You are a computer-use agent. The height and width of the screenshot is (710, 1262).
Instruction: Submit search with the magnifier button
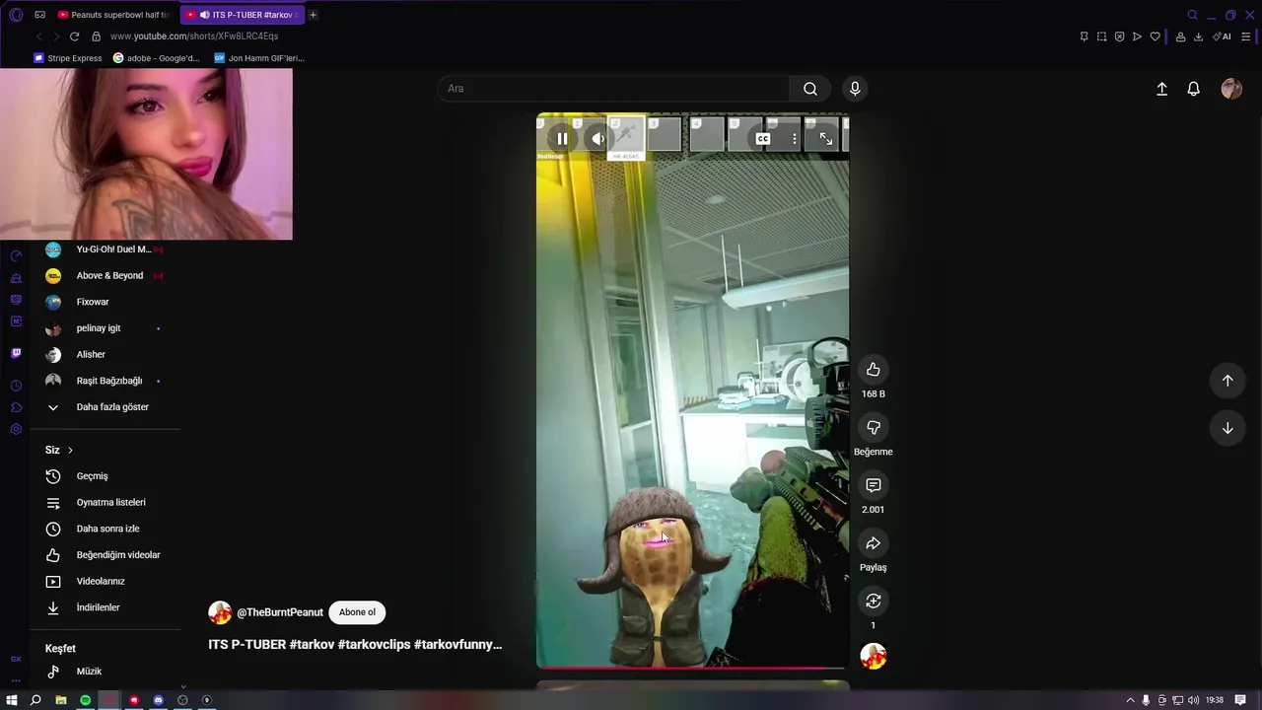[x=809, y=89]
